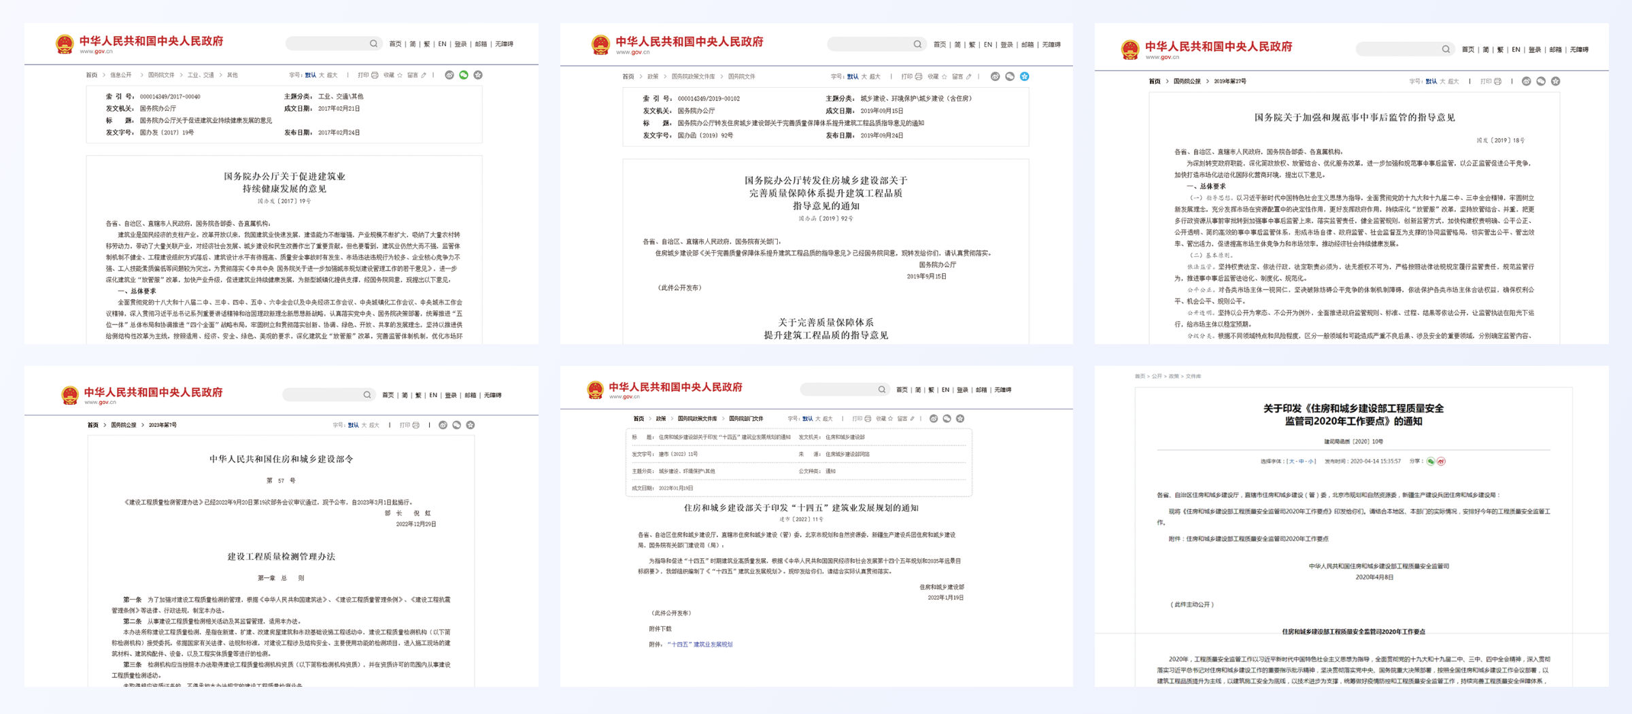This screenshot has height=714, width=1632.
Task: Click 发文字号 value 建市〔2022〕11号
Action: coord(678,454)
